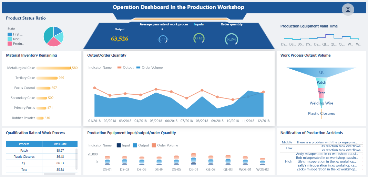Click the Order quantity circular gauge

(231, 39)
